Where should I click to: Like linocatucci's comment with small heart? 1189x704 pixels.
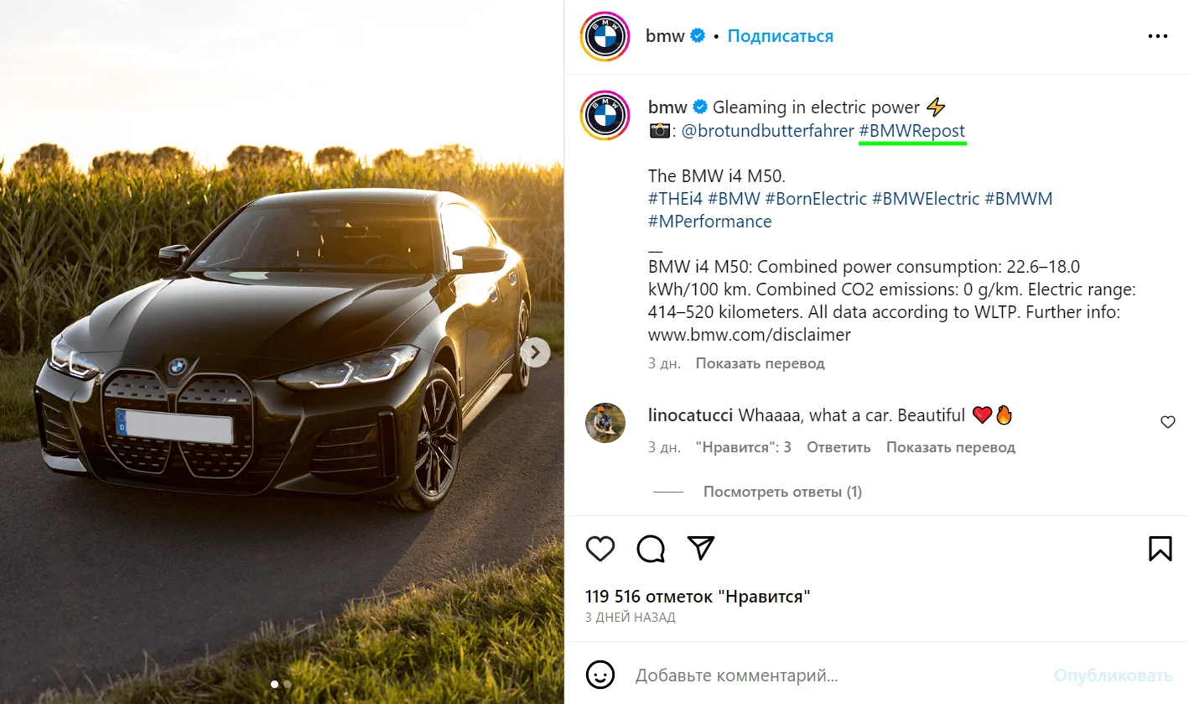1167,422
